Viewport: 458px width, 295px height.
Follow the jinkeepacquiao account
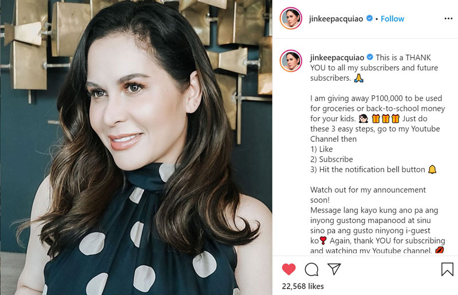pyautogui.click(x=392, y=19)
